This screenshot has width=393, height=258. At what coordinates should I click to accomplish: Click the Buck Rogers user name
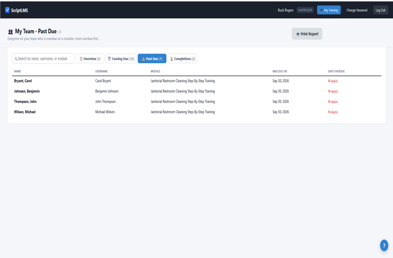pyautogui.click(x=285, y=10)
